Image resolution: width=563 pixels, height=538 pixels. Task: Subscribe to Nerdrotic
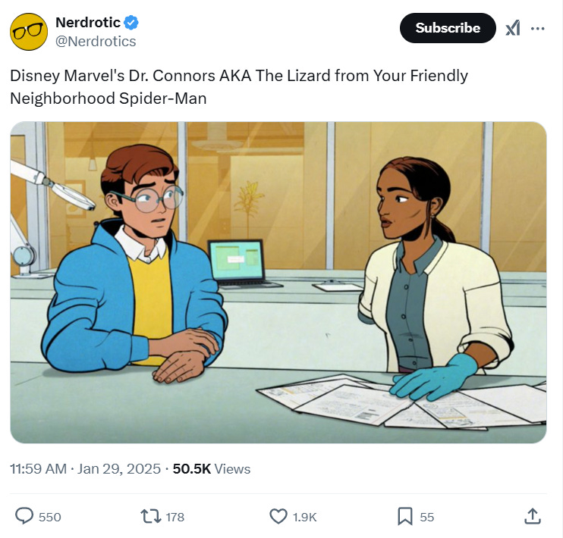448,28
